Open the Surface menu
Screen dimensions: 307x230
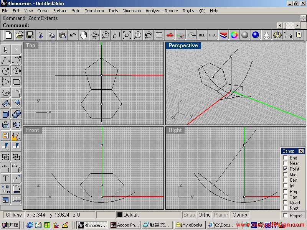[x=60, y=11]
